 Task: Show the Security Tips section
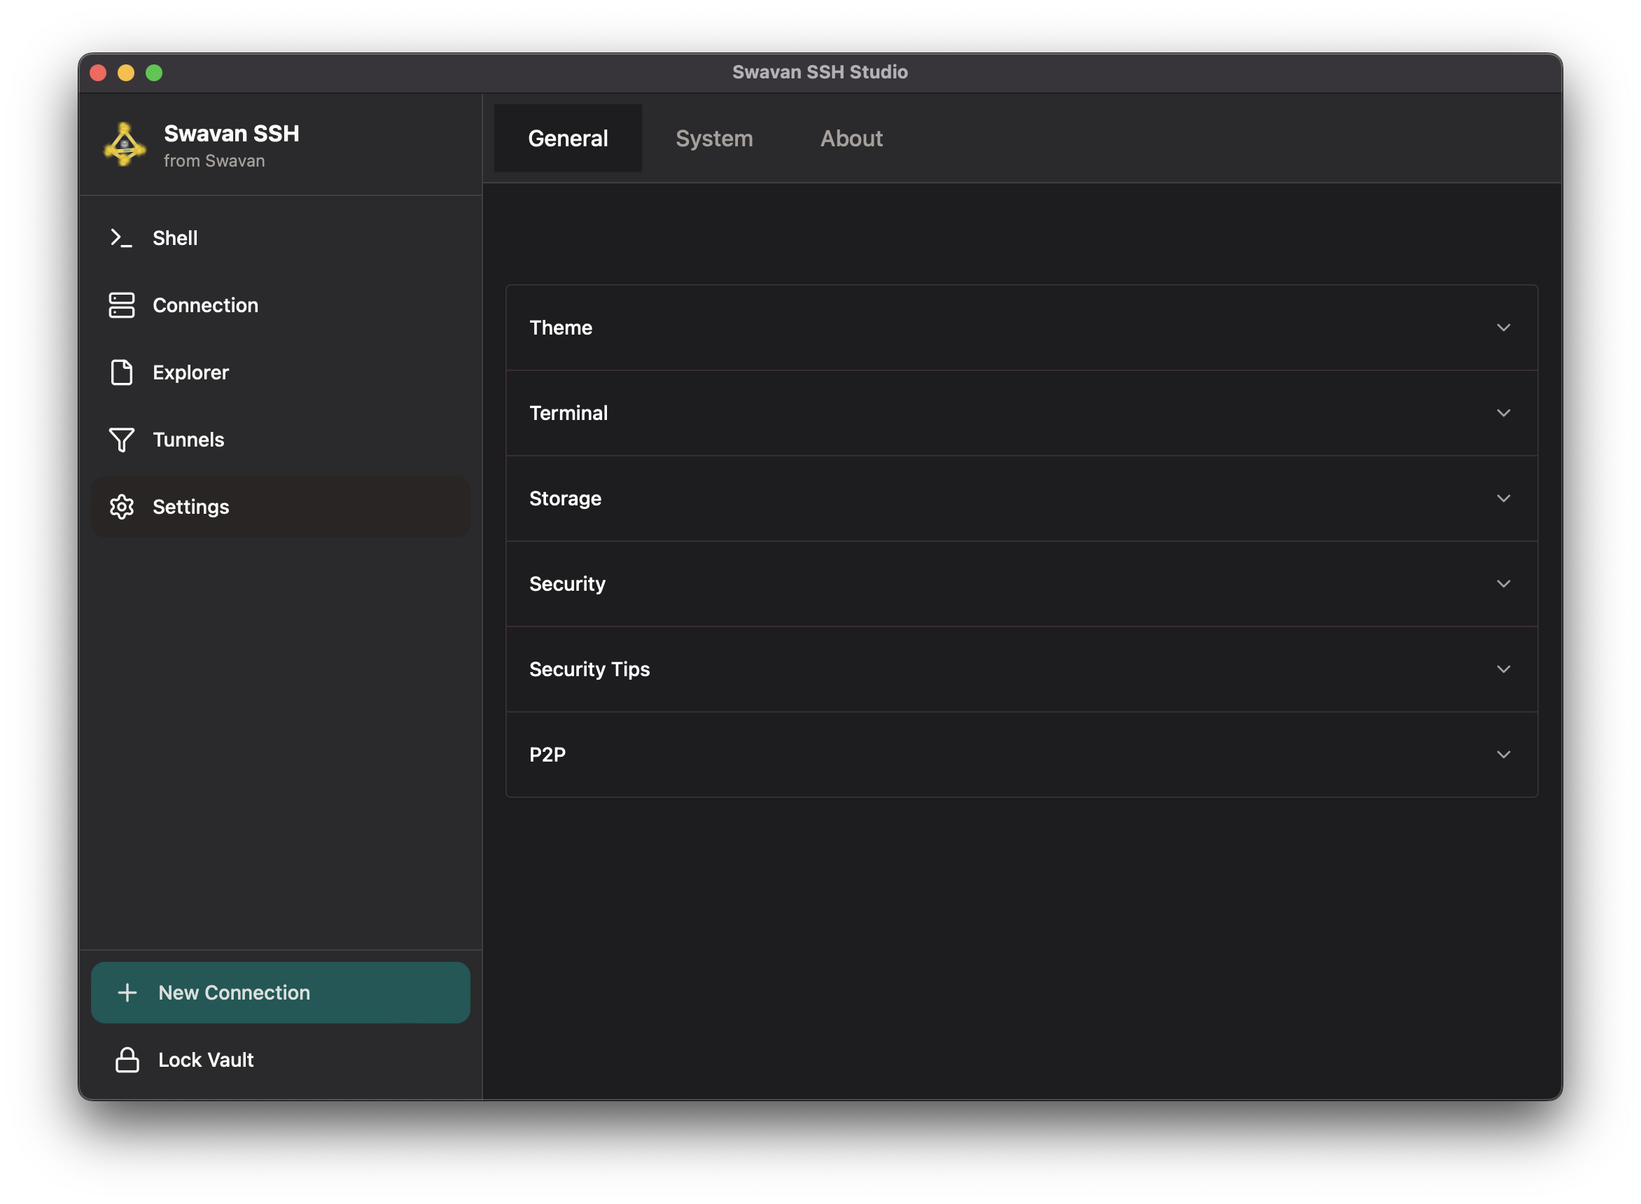(x=1504, y=669)
